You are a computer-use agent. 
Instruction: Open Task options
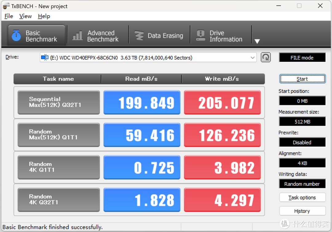[302, 198]
